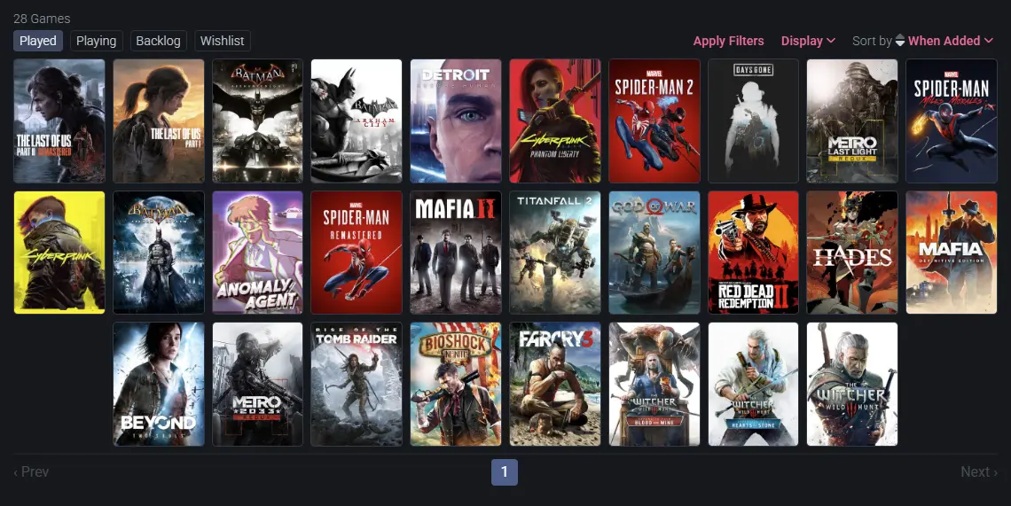Image resolution: width=1011 pixels, height=506 pixels.
Task: Go to the Prev page
Action: tap(31, 471)
